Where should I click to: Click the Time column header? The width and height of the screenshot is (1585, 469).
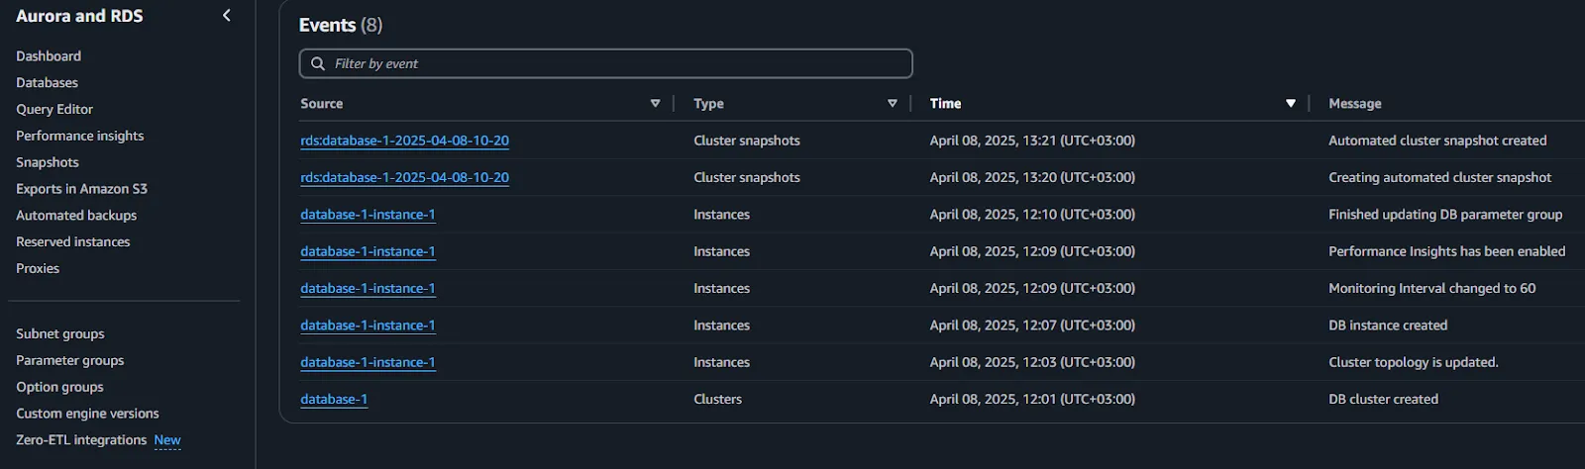(x=945, y=103)
